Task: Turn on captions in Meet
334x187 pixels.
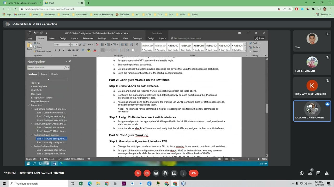Action: pyautogui.click(x=156, y=173)
